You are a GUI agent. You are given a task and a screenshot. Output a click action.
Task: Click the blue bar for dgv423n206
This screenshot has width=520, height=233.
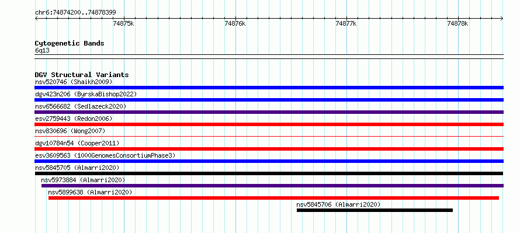point(269,100)
